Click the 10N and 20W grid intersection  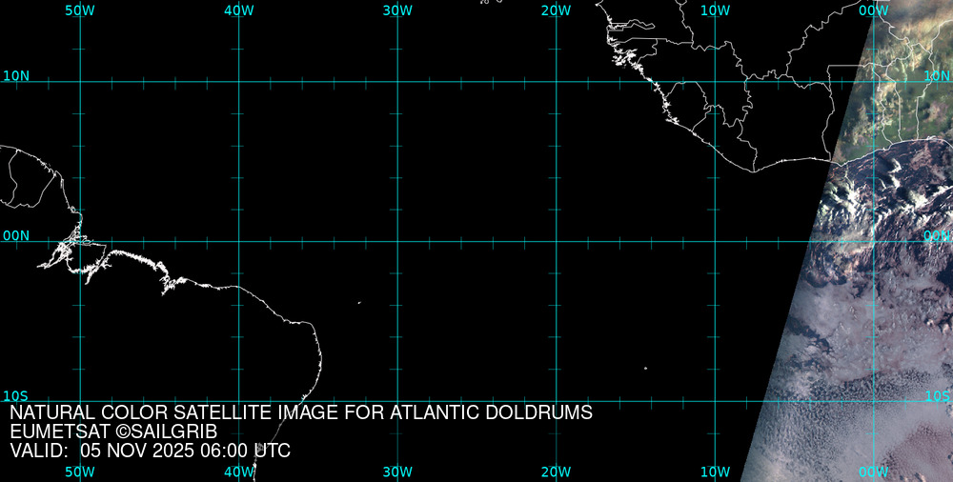coord(557,81)
